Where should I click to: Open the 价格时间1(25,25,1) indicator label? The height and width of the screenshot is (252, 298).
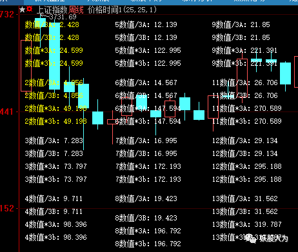click(x=122, y=10)
